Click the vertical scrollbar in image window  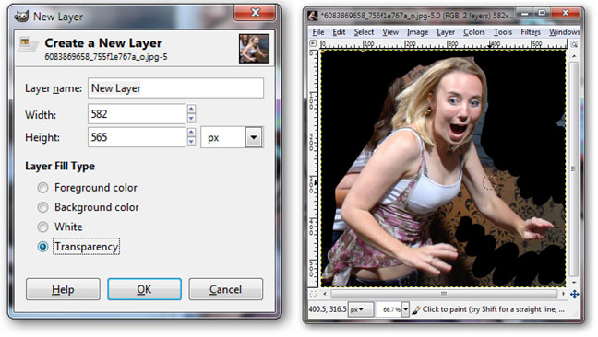[574, 168]
